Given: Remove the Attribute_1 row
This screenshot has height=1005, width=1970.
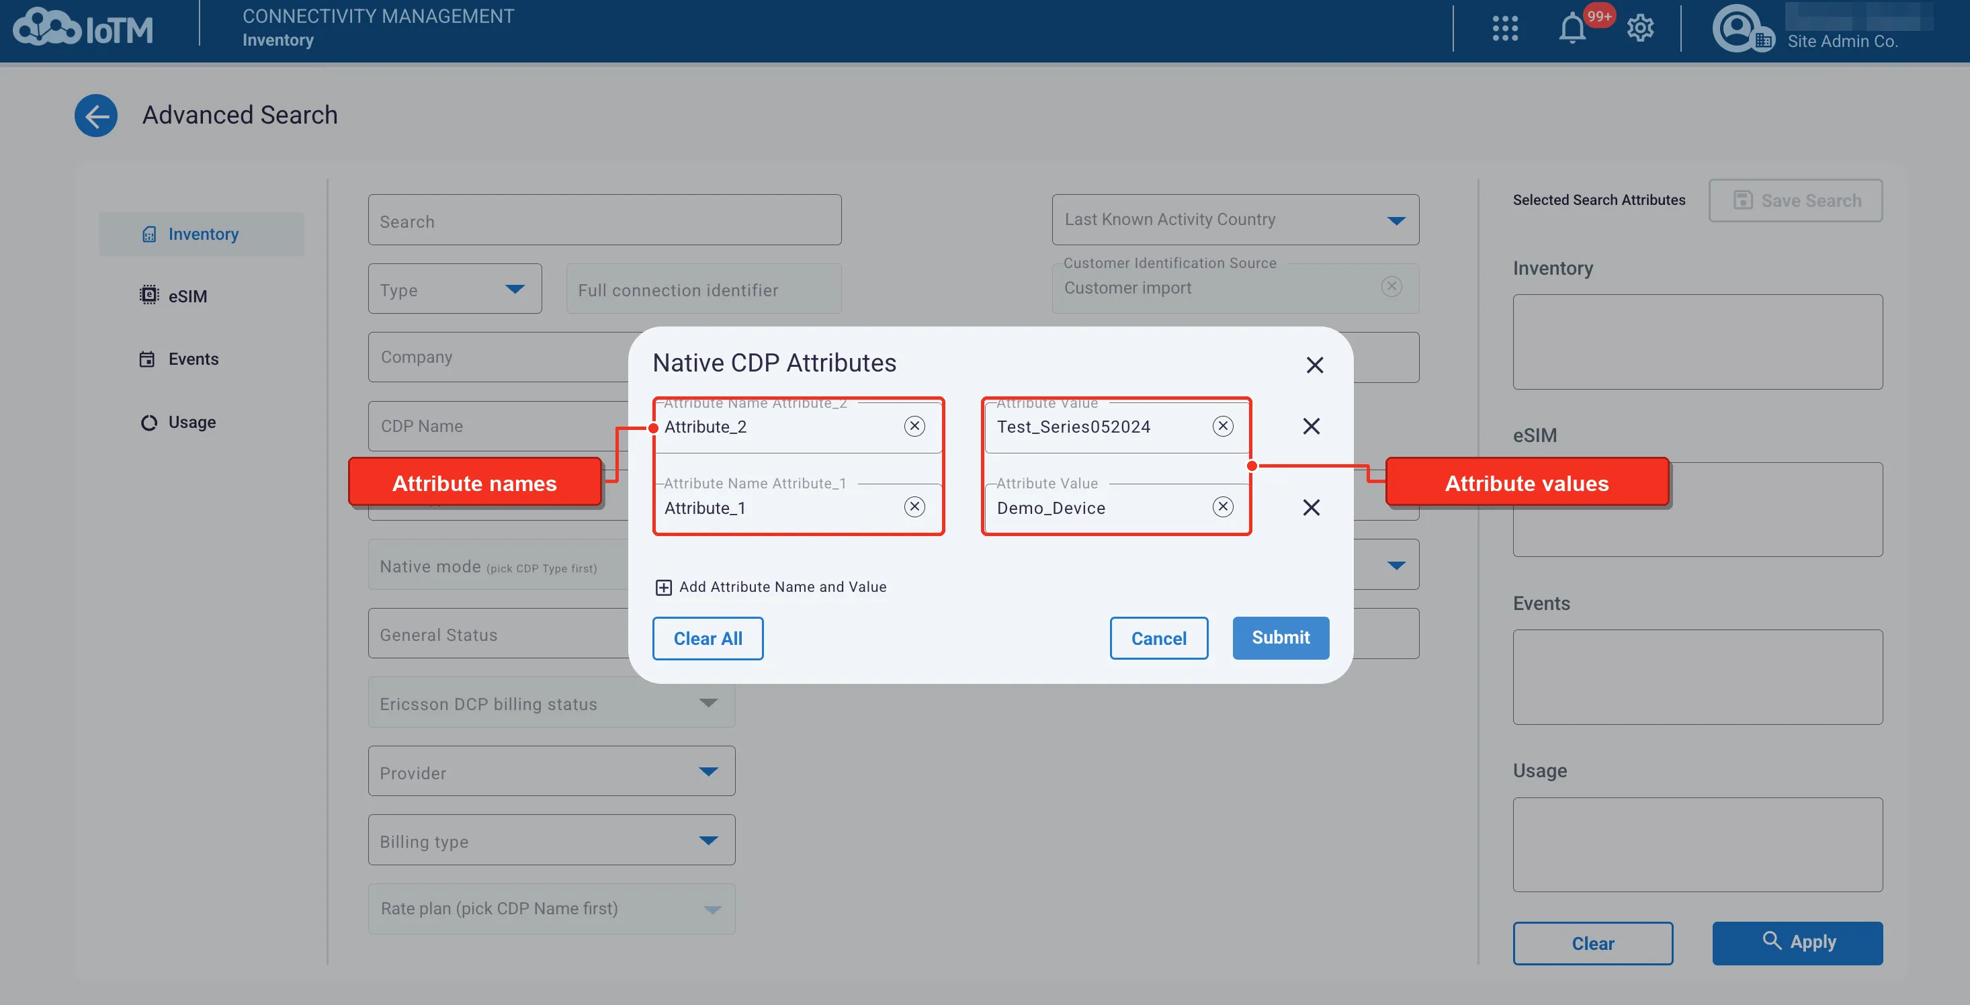Looking at the screenshot, I should (1312, 507).
